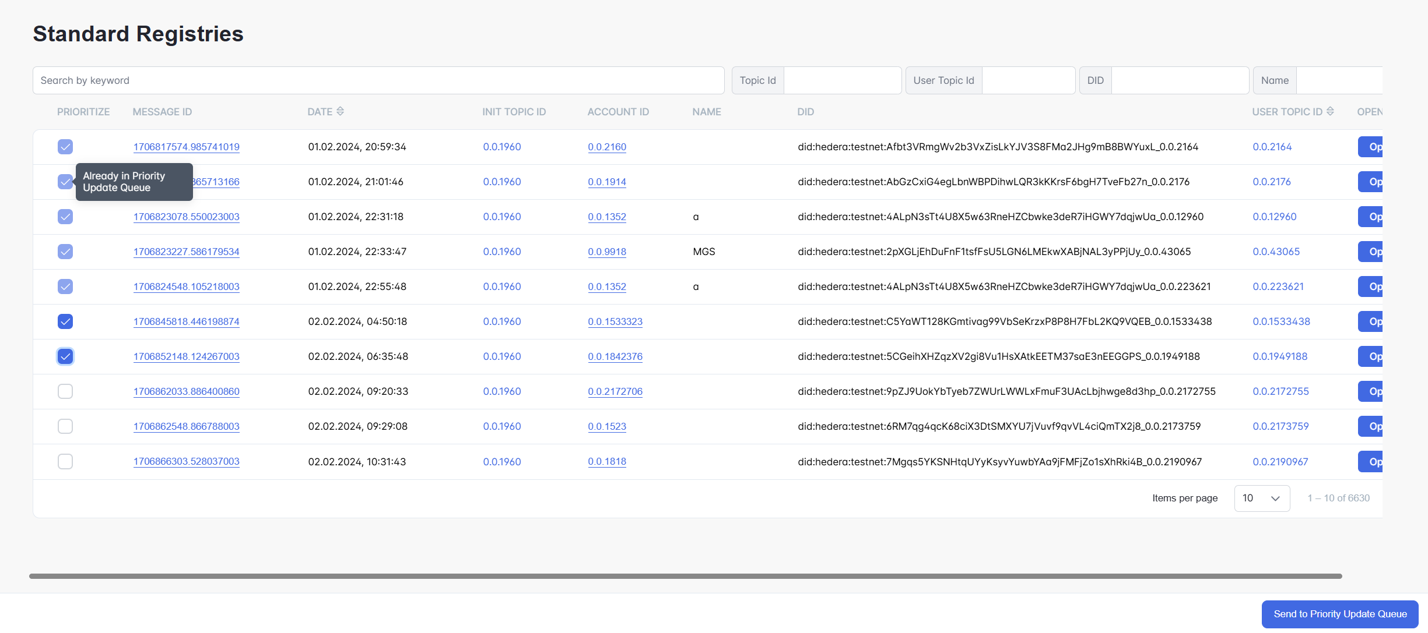The width and height of the screenshot is (1428, 633).
Task: Sort by USER TOPIC ID column arrows
Action: click(x=1330, y=111)
